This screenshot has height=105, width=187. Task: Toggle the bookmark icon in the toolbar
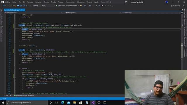click(x=103, y=6)
